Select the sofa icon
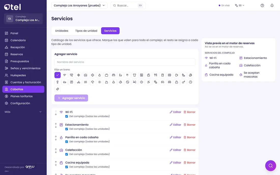Viewport: 280px width, 175px height. (x=170, y=82)
